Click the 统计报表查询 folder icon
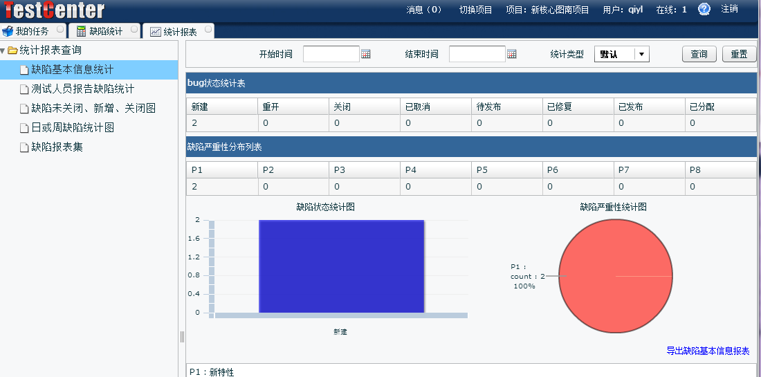The height and width of the screenshot is (377, 761). pos(12,50)
